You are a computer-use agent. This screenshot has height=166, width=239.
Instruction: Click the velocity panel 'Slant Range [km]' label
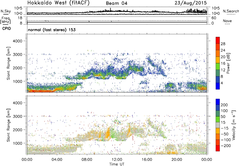(8, 125)
